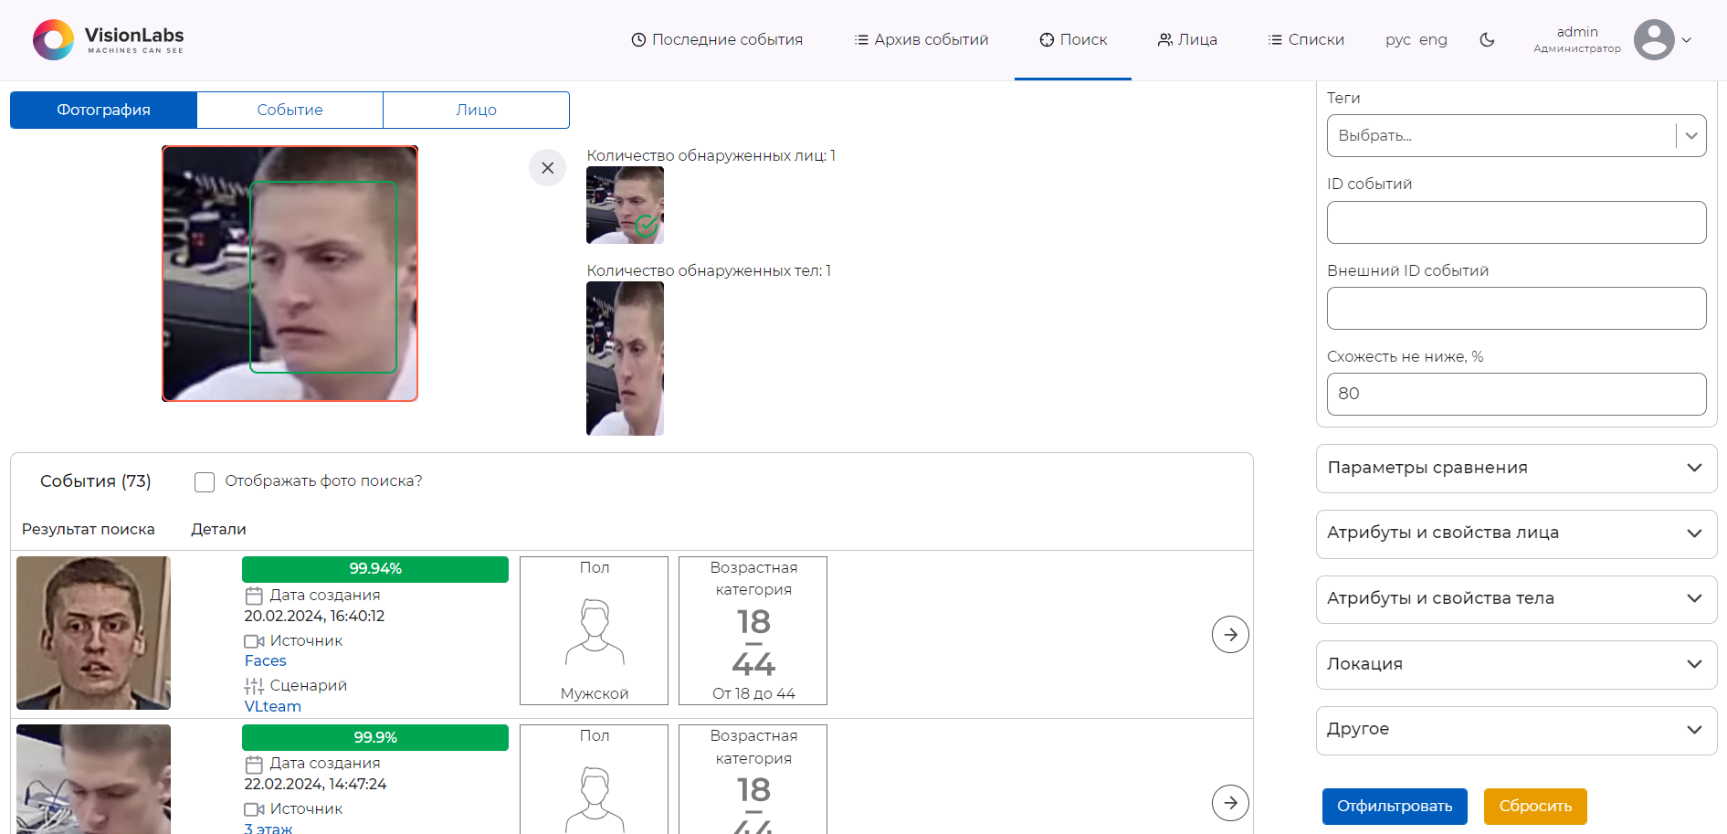Focus the Внешний ID событий input
Image resolution: width=1727 pixels, height=834 pixels.
(x=1516, y=309)
